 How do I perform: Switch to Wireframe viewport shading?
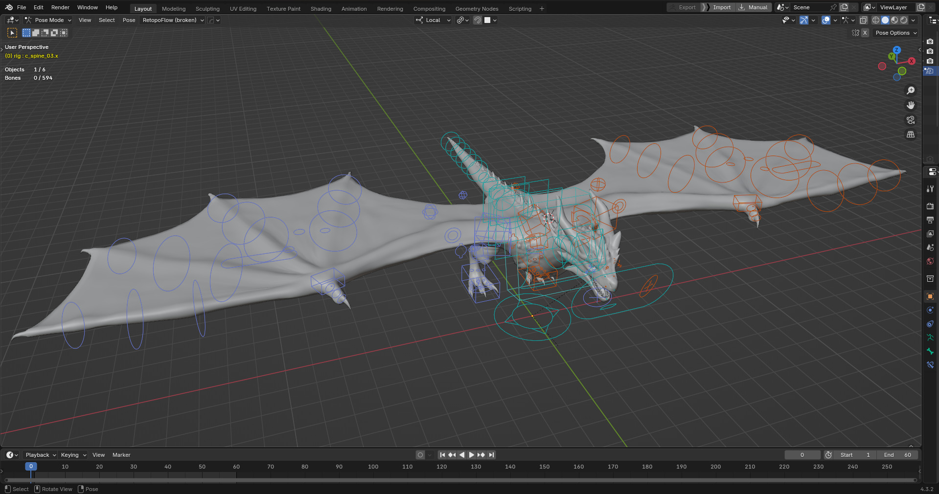coord(876,20)
